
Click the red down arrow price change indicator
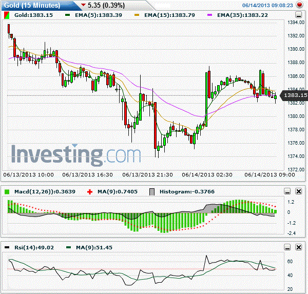tap(84, 5)
